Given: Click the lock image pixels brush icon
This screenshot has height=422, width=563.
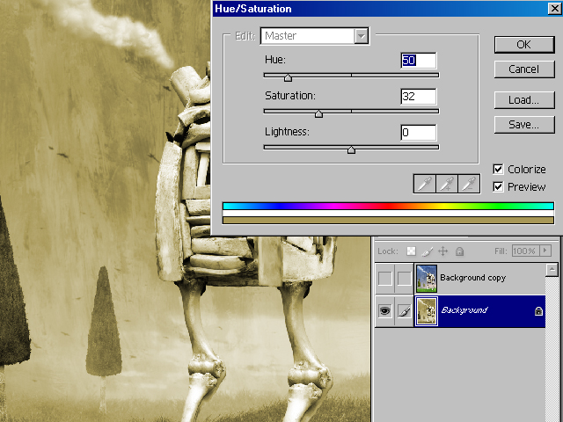Looking at the screenshot, I should pos(428,251).
